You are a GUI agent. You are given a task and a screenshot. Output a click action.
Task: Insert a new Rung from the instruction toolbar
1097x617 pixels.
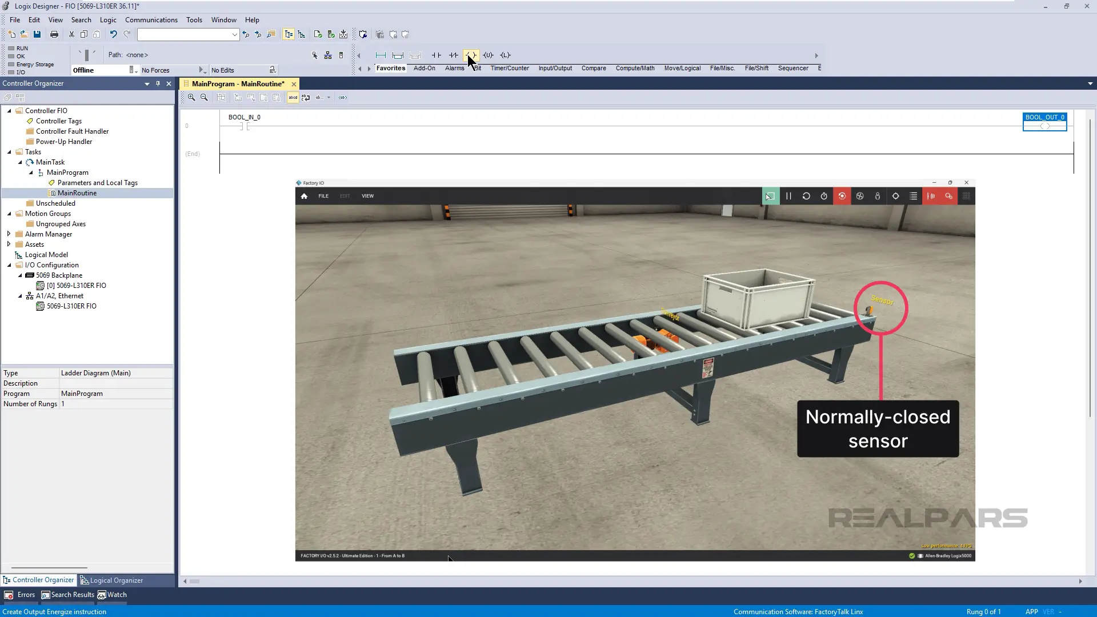coord(381,55)
